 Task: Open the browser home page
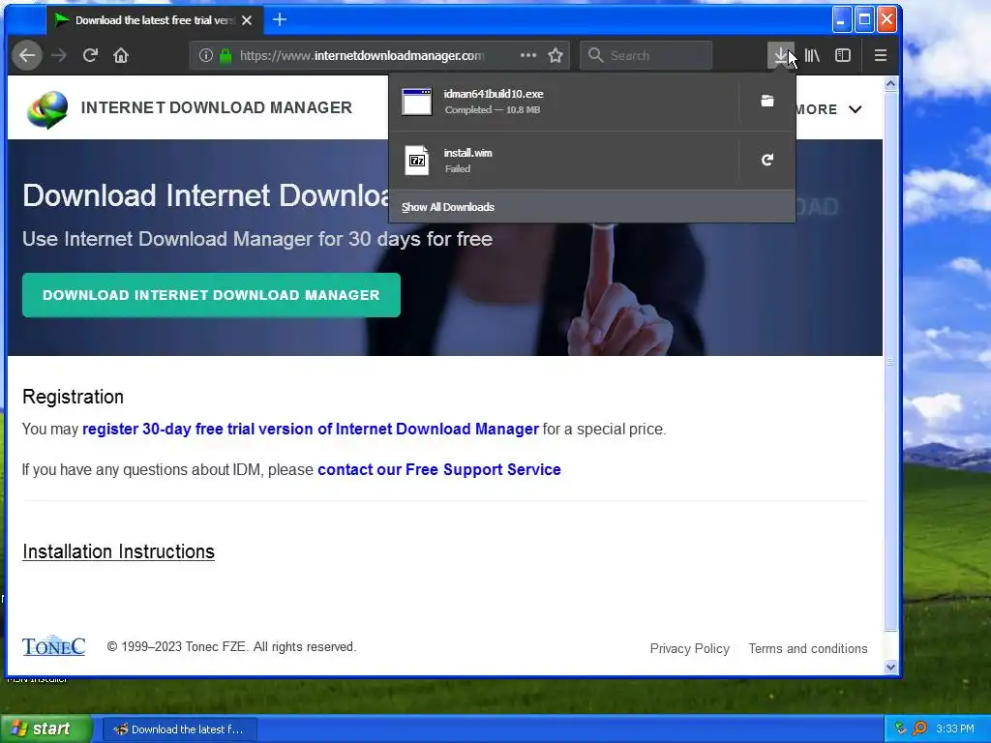tap(121, 55)
